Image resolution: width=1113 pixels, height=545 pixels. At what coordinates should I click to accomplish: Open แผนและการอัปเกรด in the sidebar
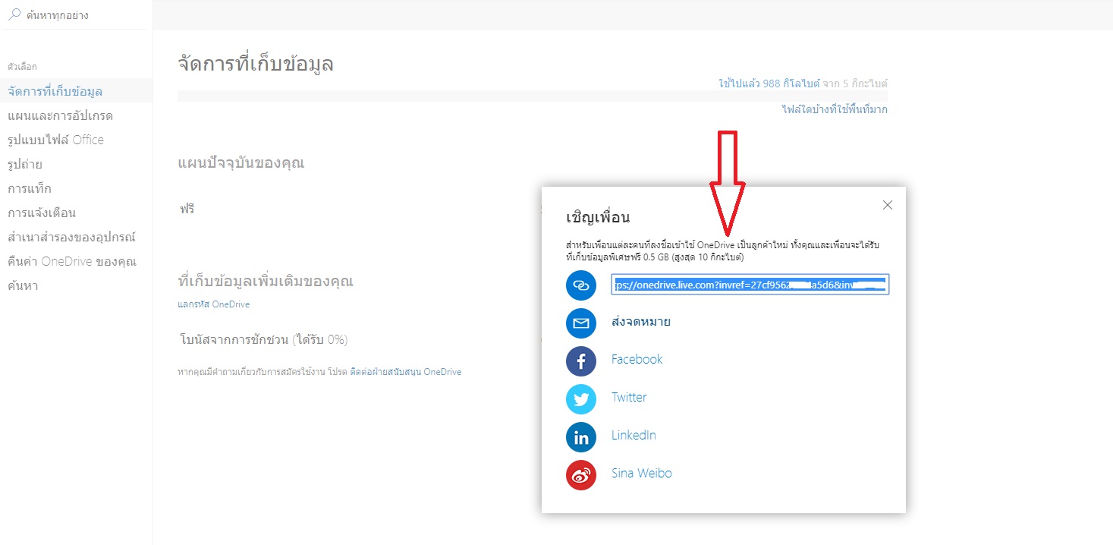click(x=60, y=115)
